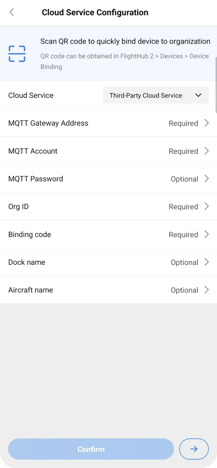Tap the FlightHub 2 Device Binding instruction text
The width and height of the screenshot is (217, 468).
(x=124, y=61)
